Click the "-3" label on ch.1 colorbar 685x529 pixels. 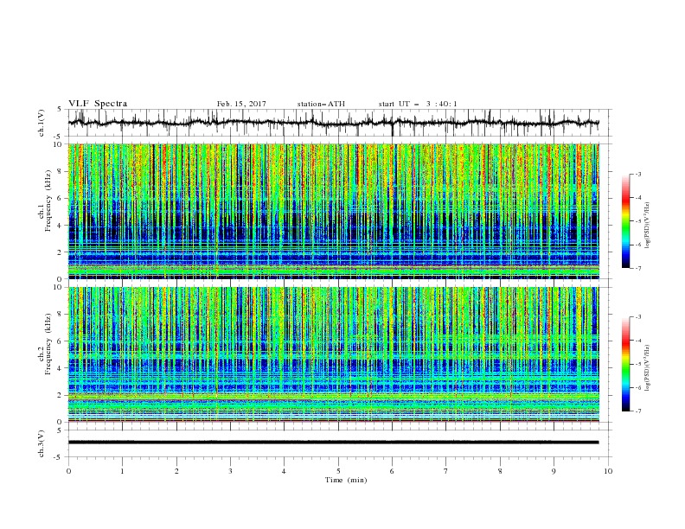(x=637, y=174)
